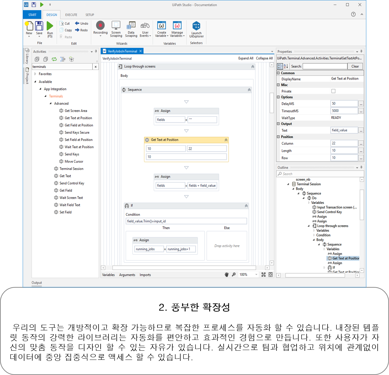Screen dimensions: 389x375
Task: Click Collapse All in designer
Action: click(x=264, y=58)
